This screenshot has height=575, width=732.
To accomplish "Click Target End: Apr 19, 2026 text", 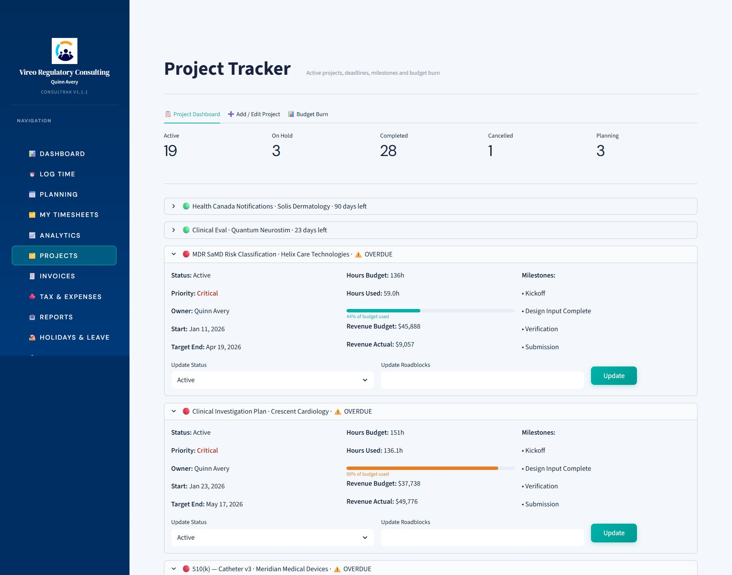I will (x=206, y=347).
